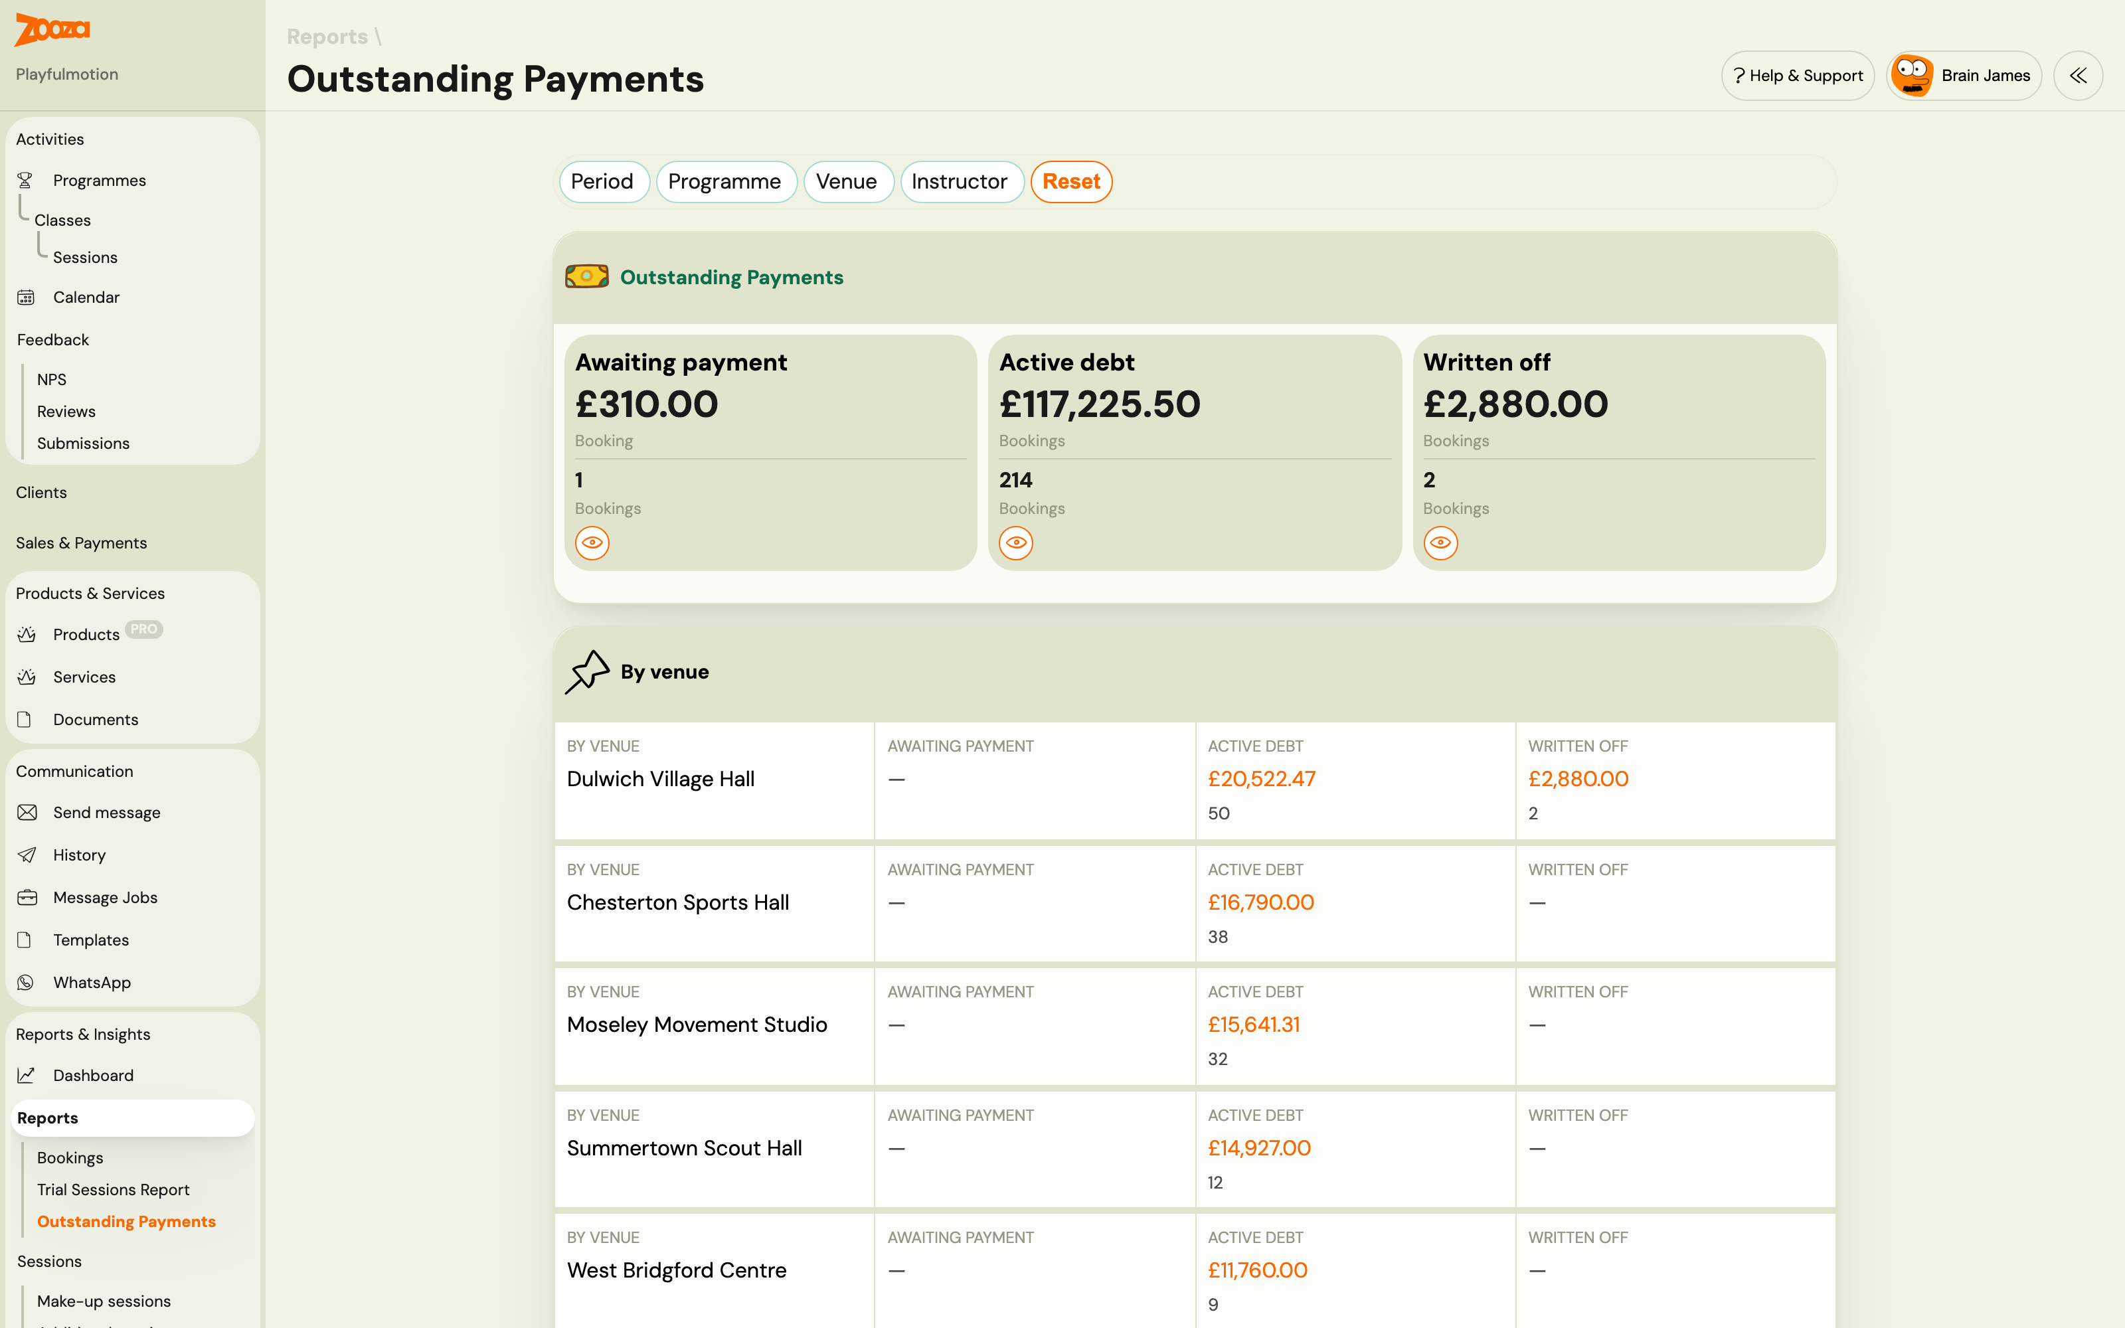Click the Dashboard chart icon
The width and height of the screenshot is (2125, 1328).
pos(27,1075)
